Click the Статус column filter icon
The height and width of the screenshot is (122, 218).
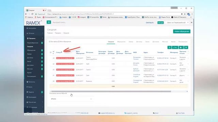[x=62, y=52]
